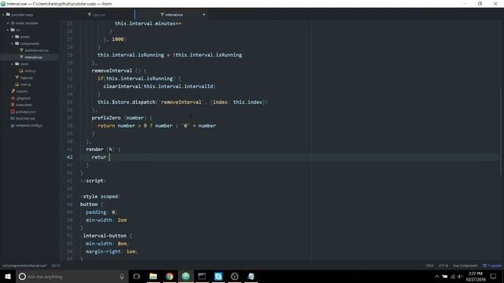Open main.js via its JavaScript file icon

(x=17, y=84)
